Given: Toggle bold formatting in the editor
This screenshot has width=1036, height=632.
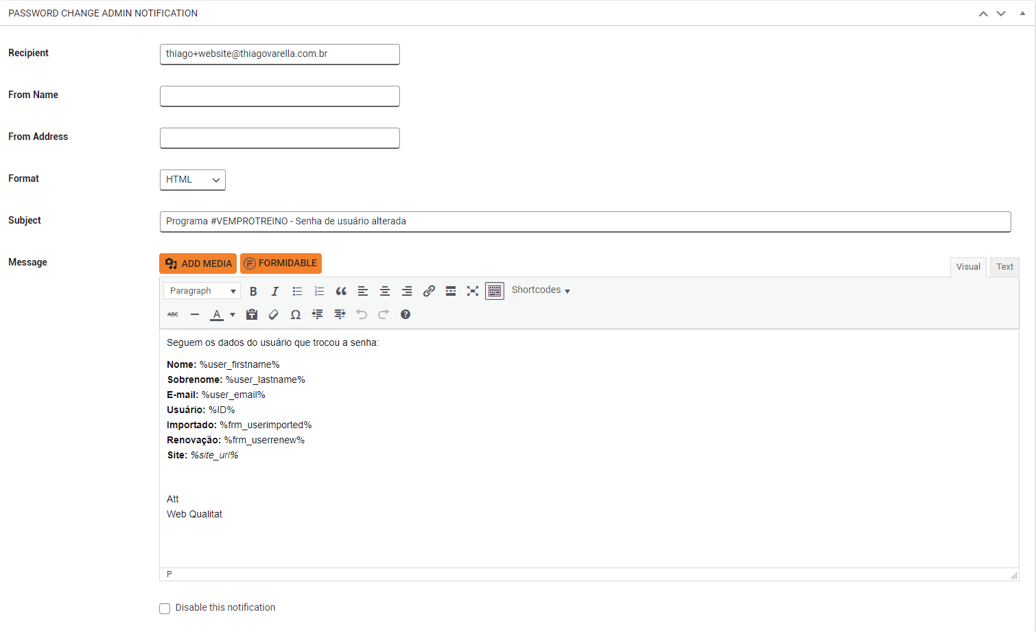Looking at the screenshot, I should click(x=253, y=291).
